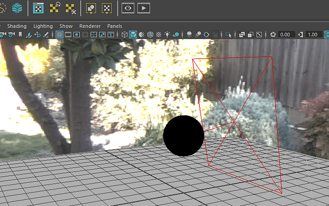
Task: Toggle the viewport grid display icon
Action: 60,35
